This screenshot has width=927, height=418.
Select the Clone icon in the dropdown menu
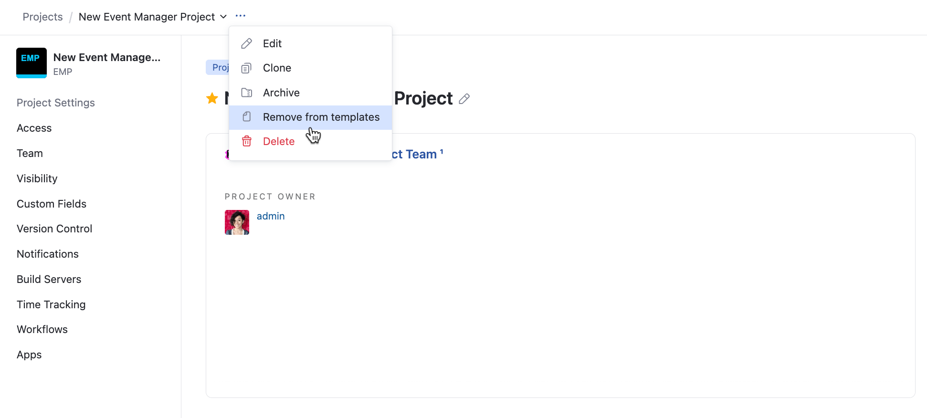pos(246,68)
